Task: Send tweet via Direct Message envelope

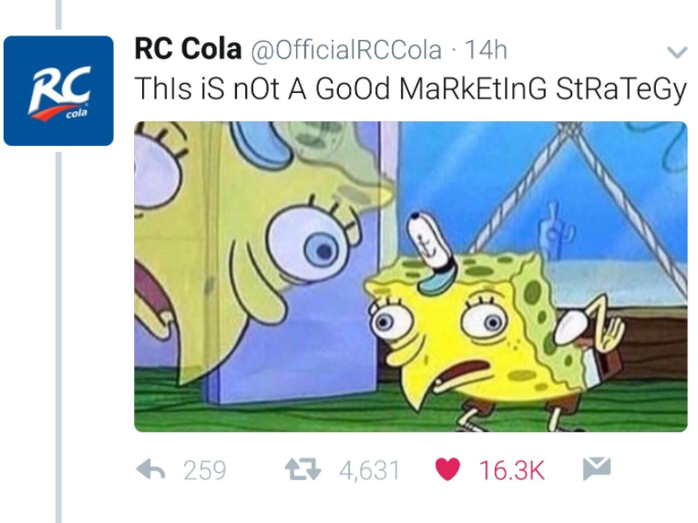Action: 597,468
